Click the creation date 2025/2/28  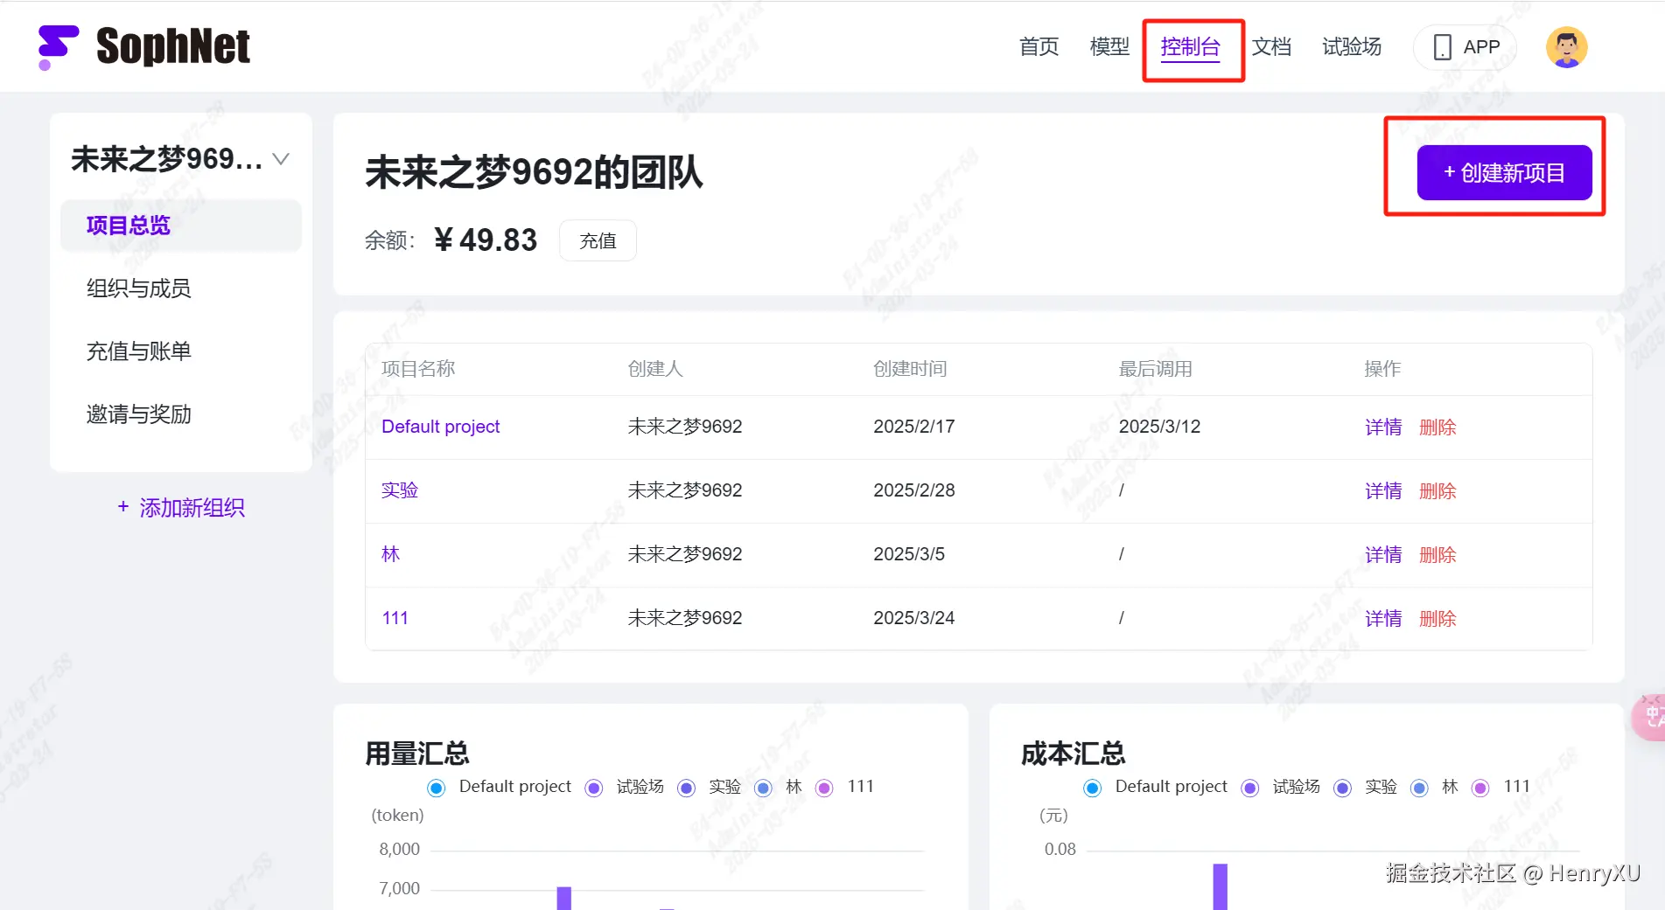(x=914, y=490)
